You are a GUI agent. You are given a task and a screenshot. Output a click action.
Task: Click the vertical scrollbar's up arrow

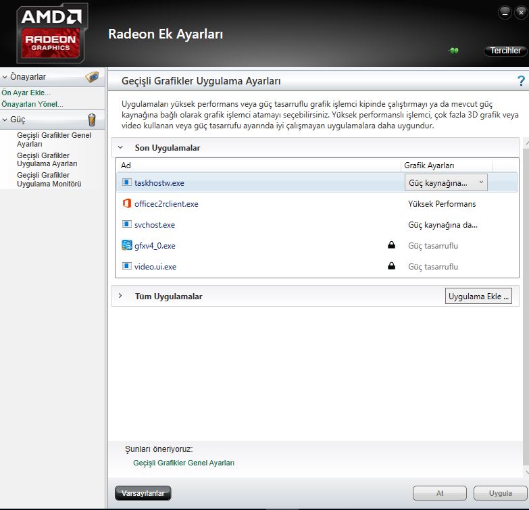click(526, 143)
